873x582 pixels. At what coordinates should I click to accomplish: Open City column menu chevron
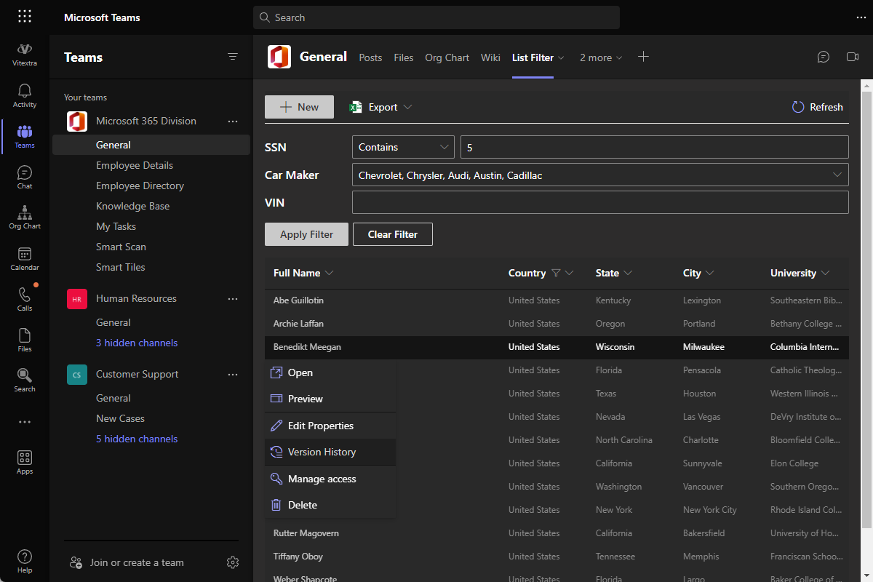pyautogui.click(x=710, y=274)
